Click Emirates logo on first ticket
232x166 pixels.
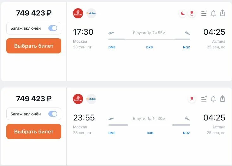point(78,13)
